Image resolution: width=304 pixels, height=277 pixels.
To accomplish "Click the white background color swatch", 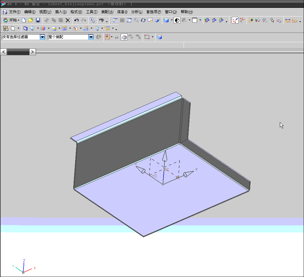I will (x=195, y=20).
